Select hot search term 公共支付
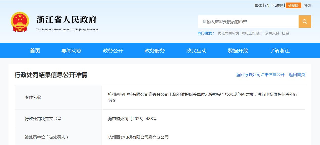This screenshot has width=320, height=145. click(x=272, y=33)
